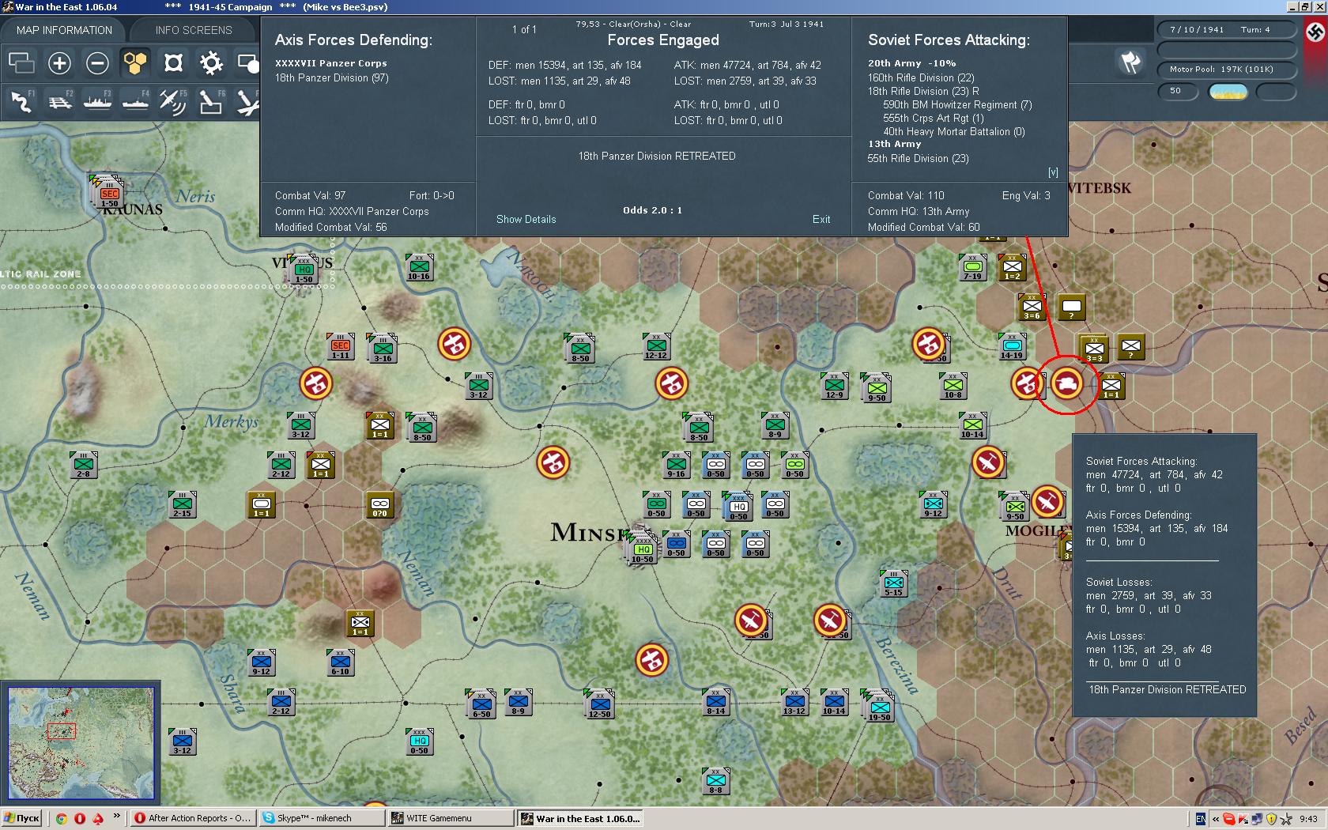1328x830 pixels.
Task: Click the Motor Pool 197K (101K) readout
Action: [1226, 70]
